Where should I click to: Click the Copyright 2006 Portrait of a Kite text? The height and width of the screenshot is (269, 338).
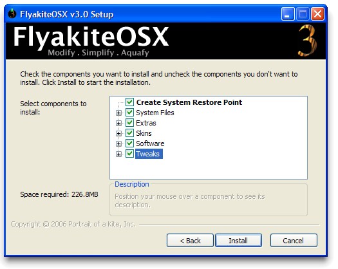(73, 224)
